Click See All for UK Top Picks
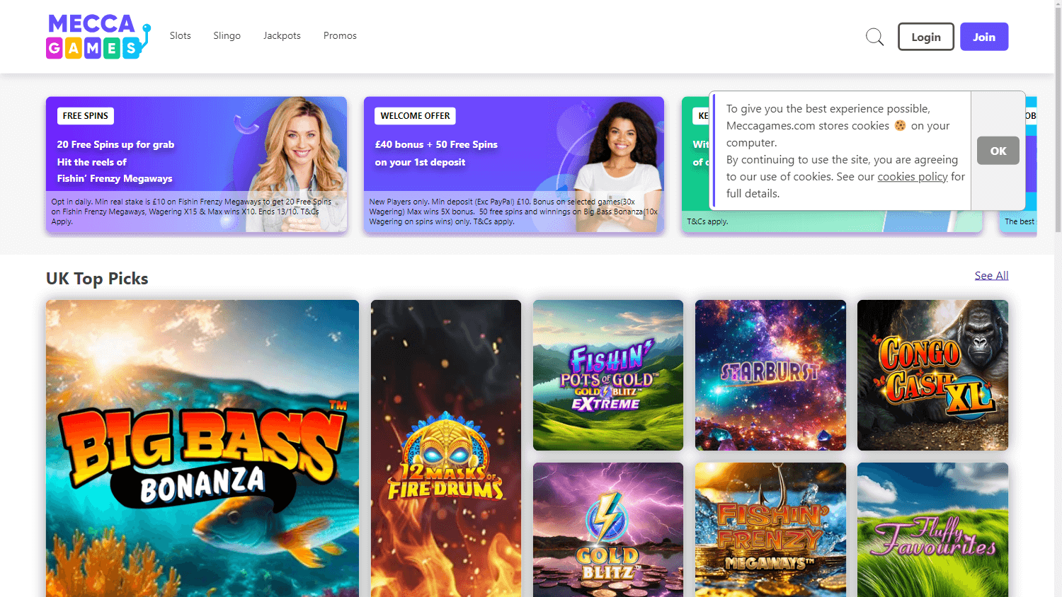The height and width of the screenshot is (597, 1062). click(991, 276)
